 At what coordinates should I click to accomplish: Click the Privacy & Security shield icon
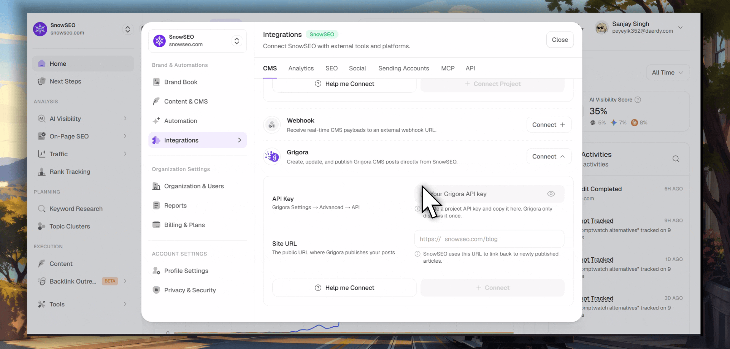click(x=156, y=290)
